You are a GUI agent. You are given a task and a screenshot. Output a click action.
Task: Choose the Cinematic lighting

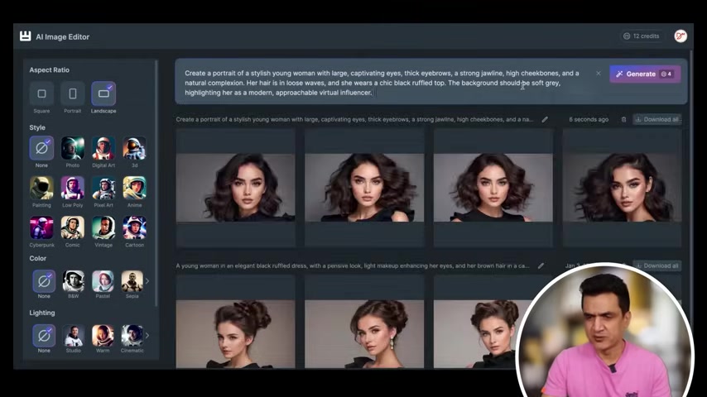[x=132, y=336]
